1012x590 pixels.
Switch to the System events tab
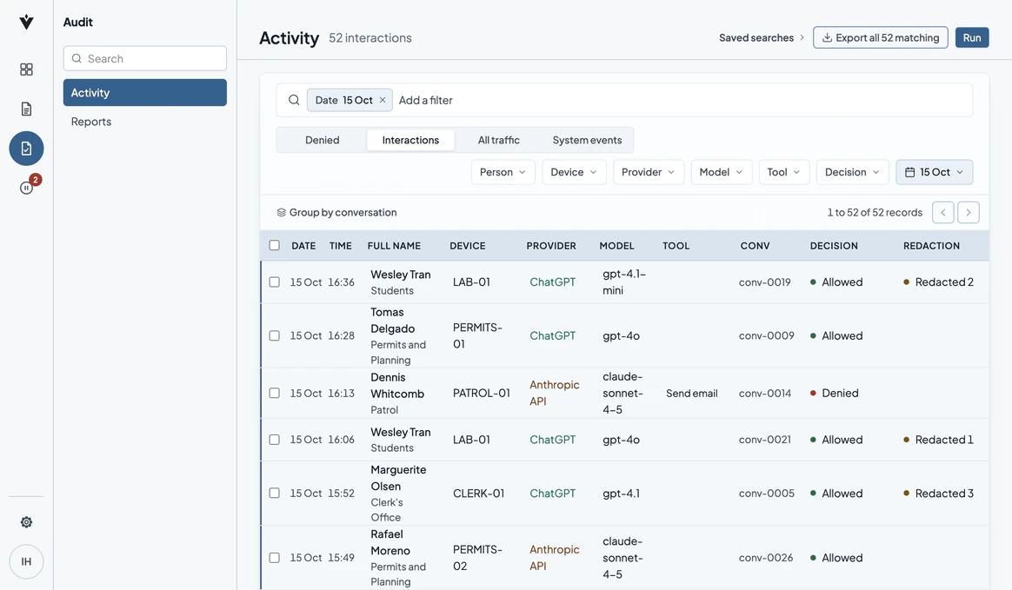click(588, 140)
